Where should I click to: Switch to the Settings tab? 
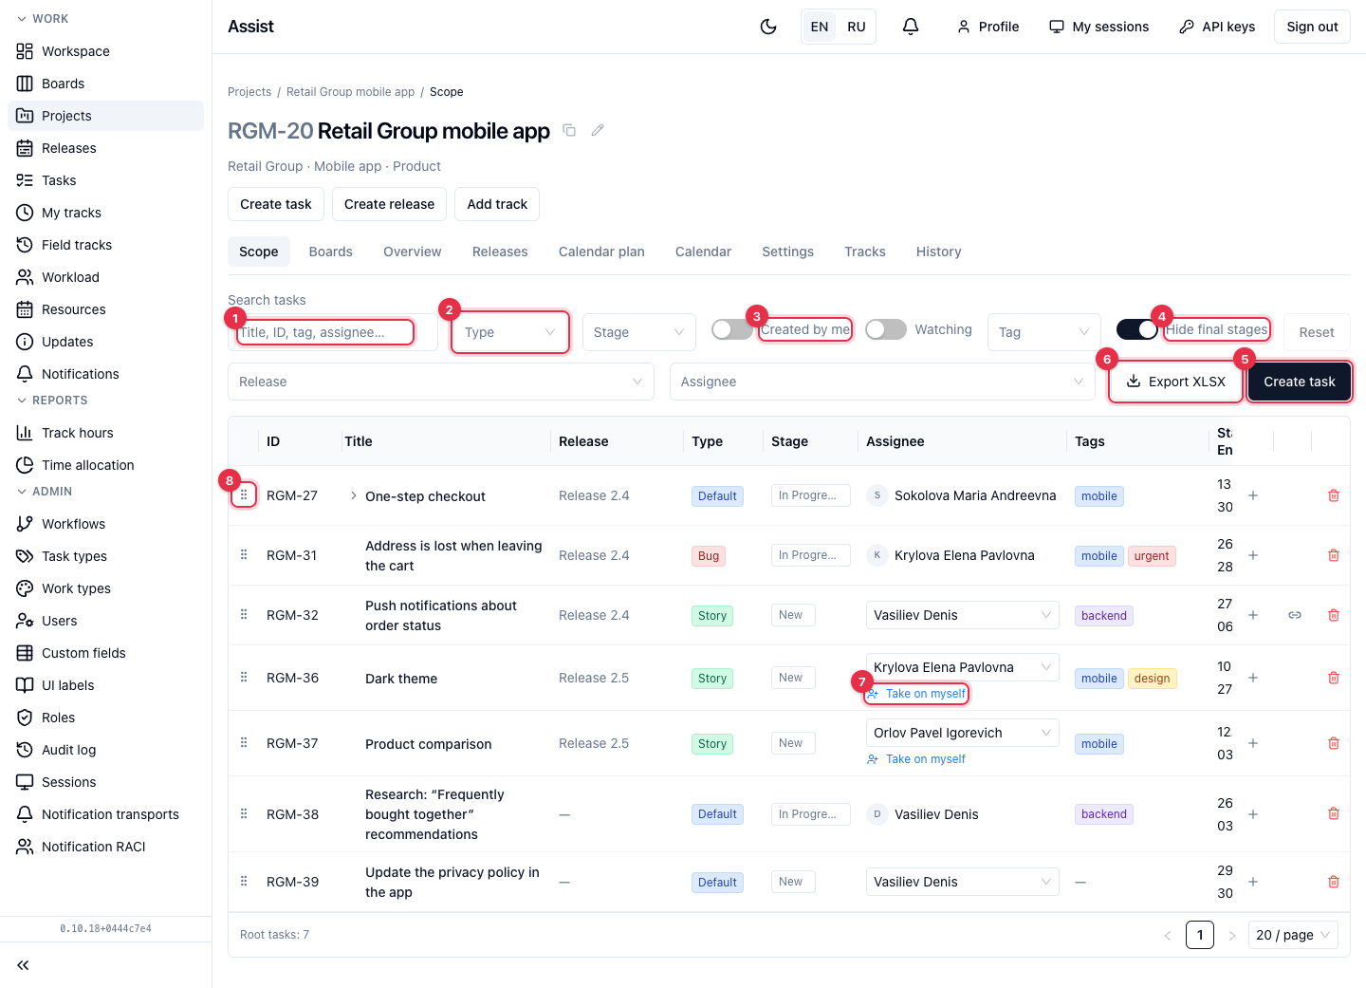point(788,252)
